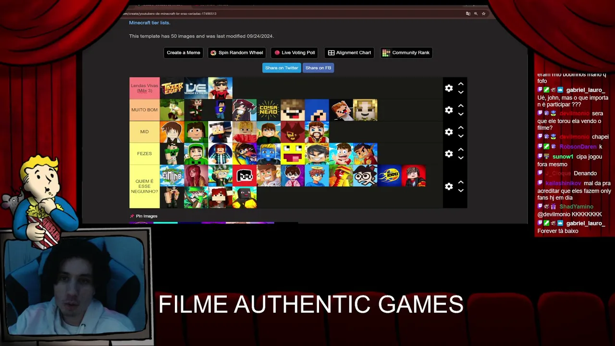Move QUEM É ESSE NEGUINHO tier up
The height and width of the screenshot is (346, 615).
coord(461,182)
